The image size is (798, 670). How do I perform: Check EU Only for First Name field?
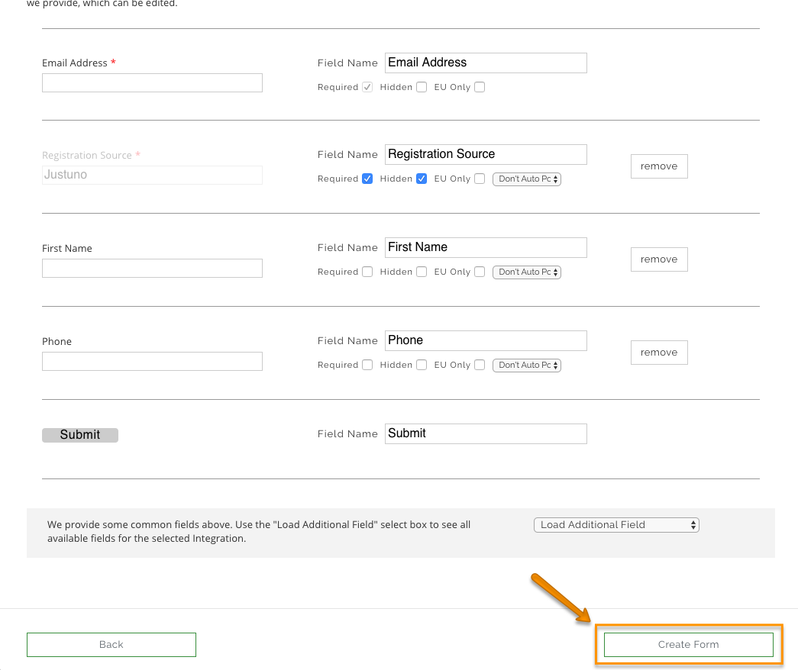click(x=480, y=272)
